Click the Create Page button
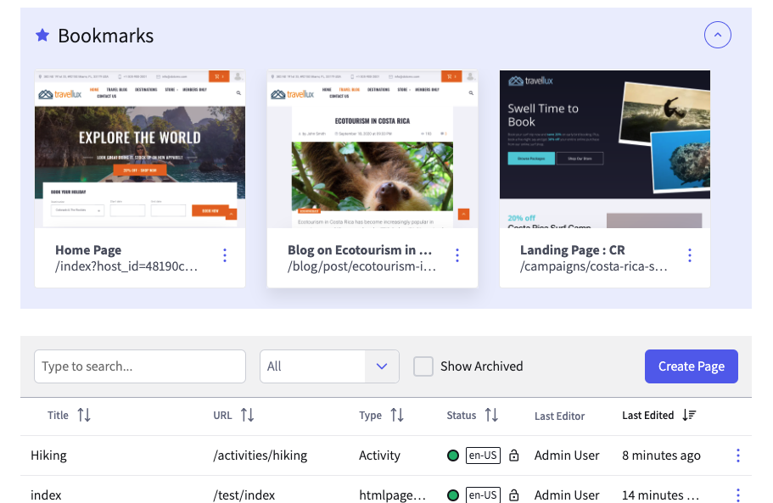773x503 pixels. [x=691, y=366]
